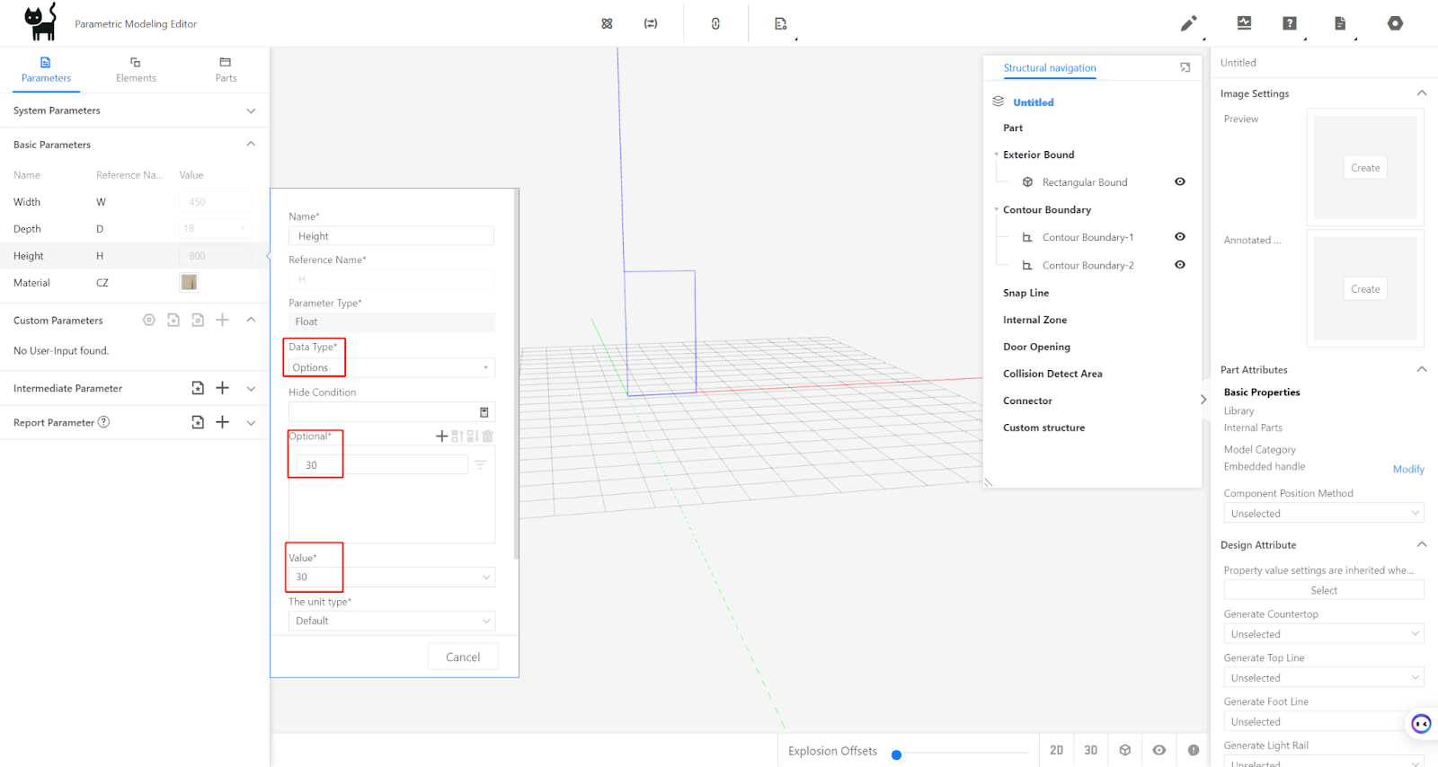Open the help question mark icon in top toolbar
This screenshot has height=767, width=1438.
[1289, 23]
